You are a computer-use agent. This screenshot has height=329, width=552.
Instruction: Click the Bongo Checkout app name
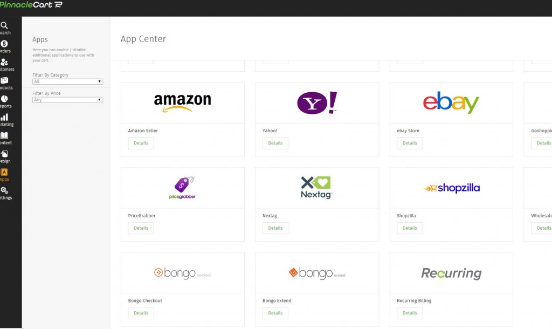pyautogui.click(x=145, y=301)
